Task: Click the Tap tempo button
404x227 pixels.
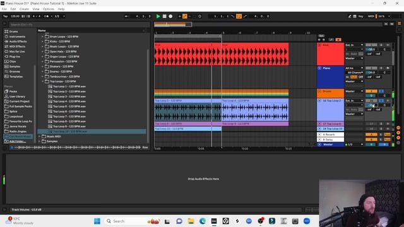Action: point(6,16)
